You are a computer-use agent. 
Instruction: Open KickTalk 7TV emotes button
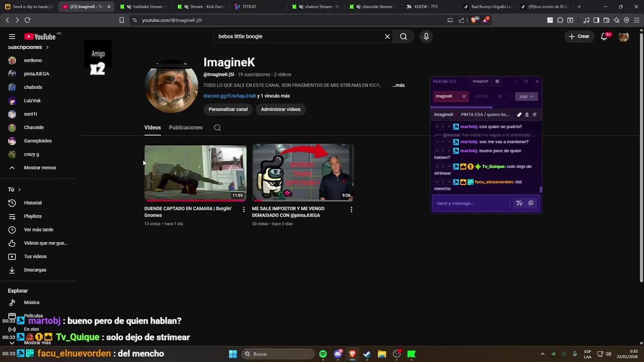(x=519, y=203)
